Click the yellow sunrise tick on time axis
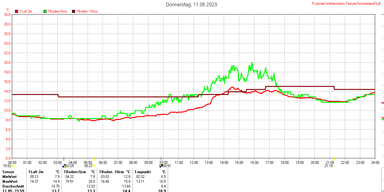 pos(94,158)
